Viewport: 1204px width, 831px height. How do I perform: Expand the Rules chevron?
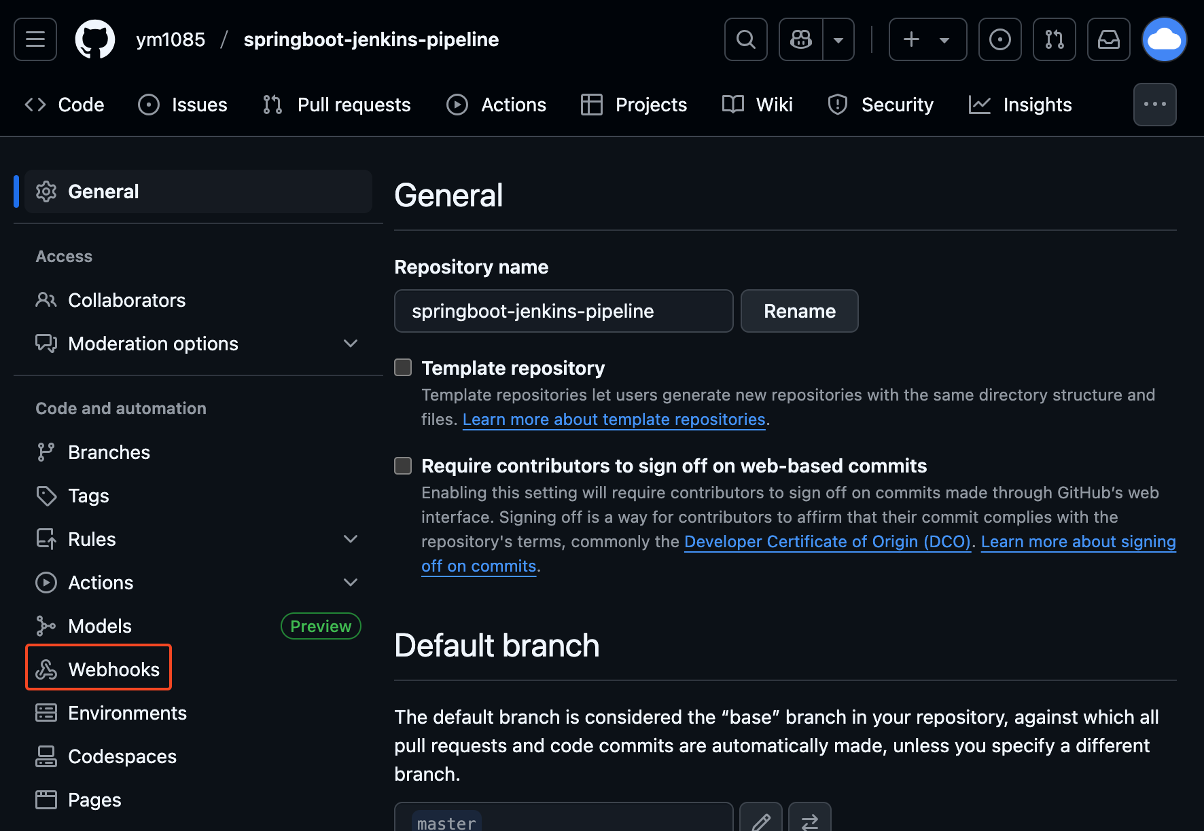[x=351, y=539]
